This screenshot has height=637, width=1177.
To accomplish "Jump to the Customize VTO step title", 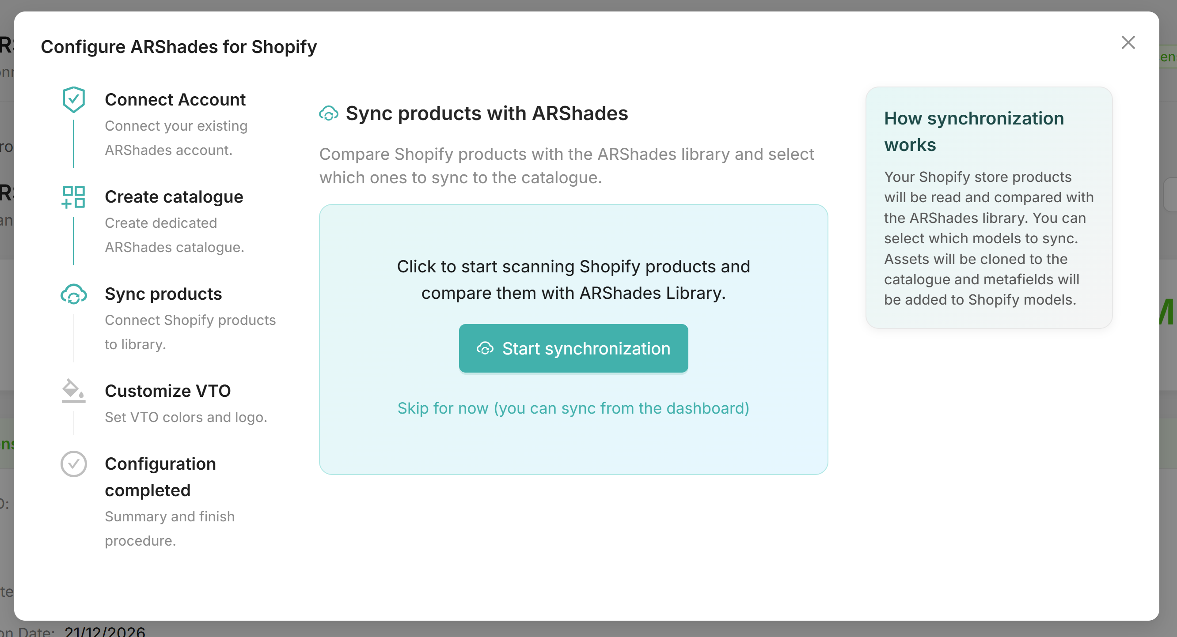I will point(168,391).
